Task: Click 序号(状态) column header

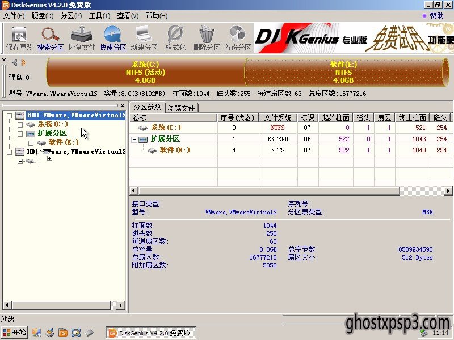Action: [237, 118]
